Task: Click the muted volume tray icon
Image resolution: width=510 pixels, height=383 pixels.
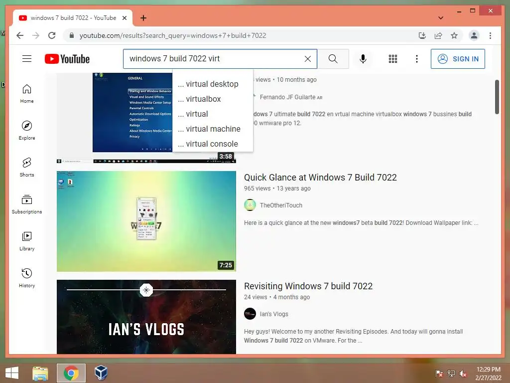Action: pos(463,374)
